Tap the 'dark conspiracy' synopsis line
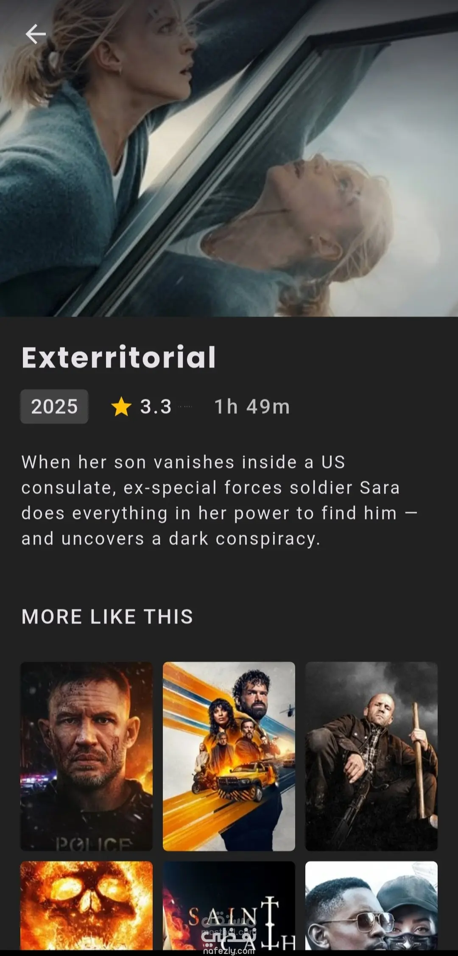The height and width of the screenshot is (956, 458). coord(170,539)
